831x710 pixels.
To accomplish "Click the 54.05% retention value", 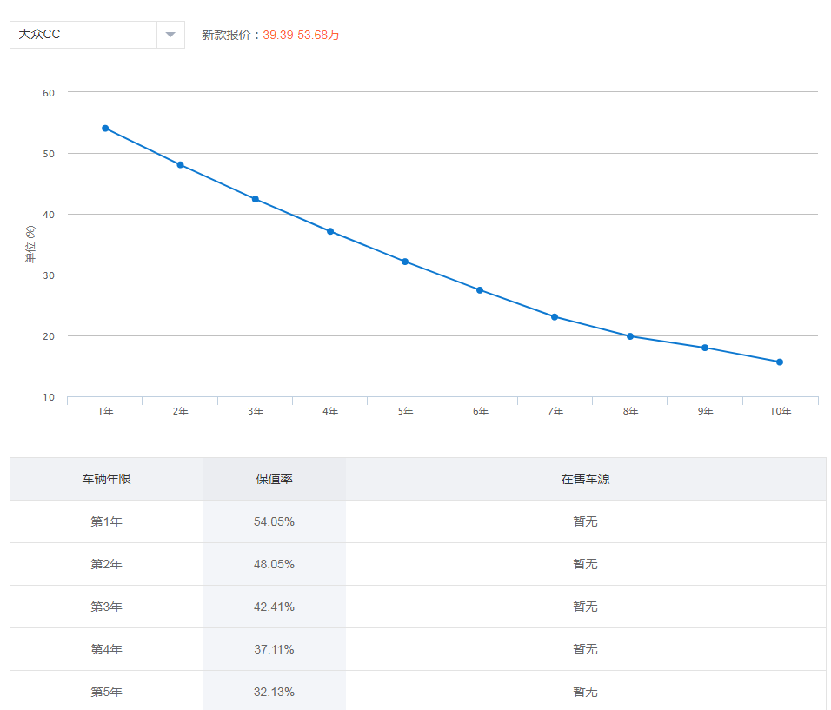I will [274, 521].
